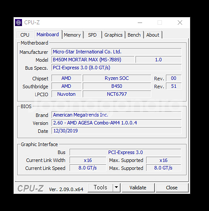This screenshot has height=211, width=209.
Task: Click the Max. Supported link width x16 value
Action: point(164,160)
